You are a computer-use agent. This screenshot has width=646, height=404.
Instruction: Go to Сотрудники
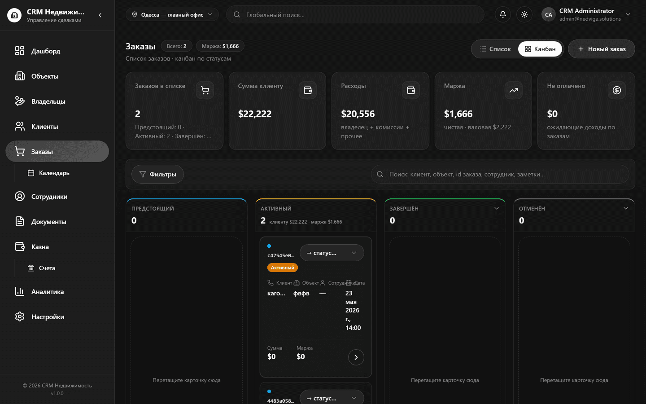point(57,196)
